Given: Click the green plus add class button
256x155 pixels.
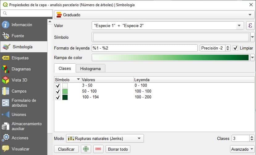Looking at the screenshot, I should click(x=86, y=149).
